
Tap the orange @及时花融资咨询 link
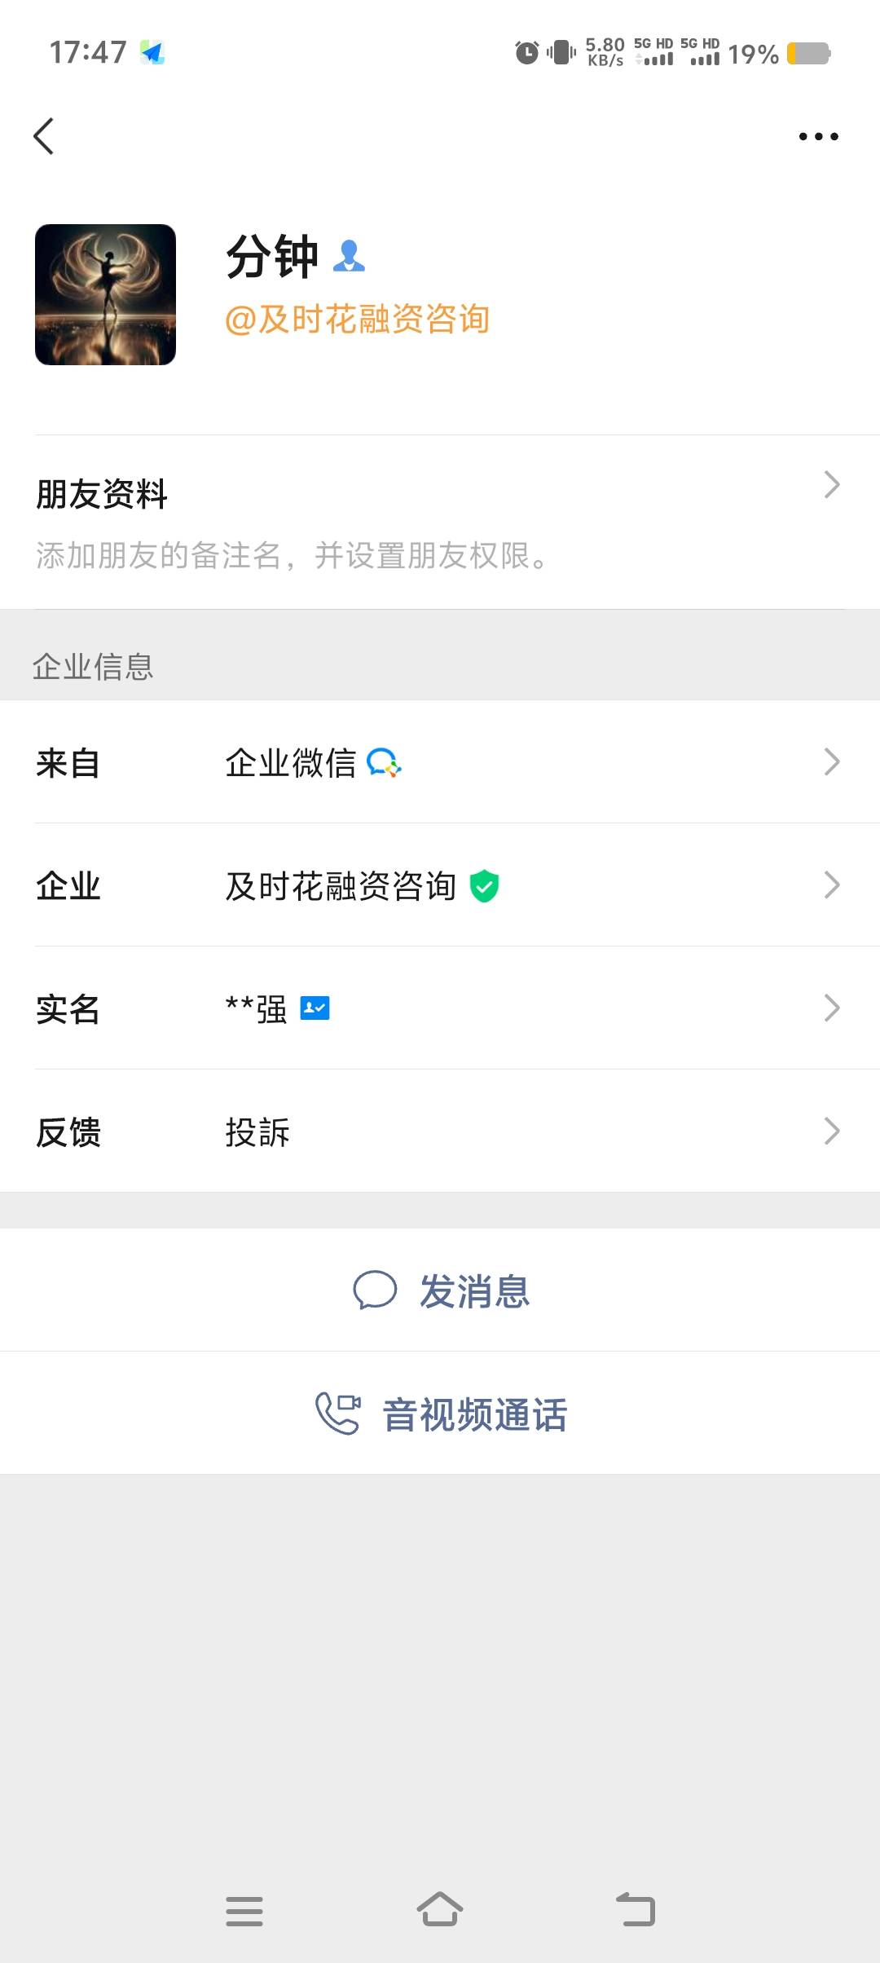357,320
